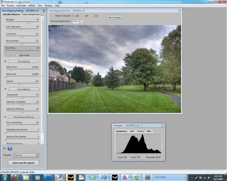Switch to the Tone Compressor tab
The height and width of the screenshot is (181, 227).
pyautogui.click(x=31, y=14)
